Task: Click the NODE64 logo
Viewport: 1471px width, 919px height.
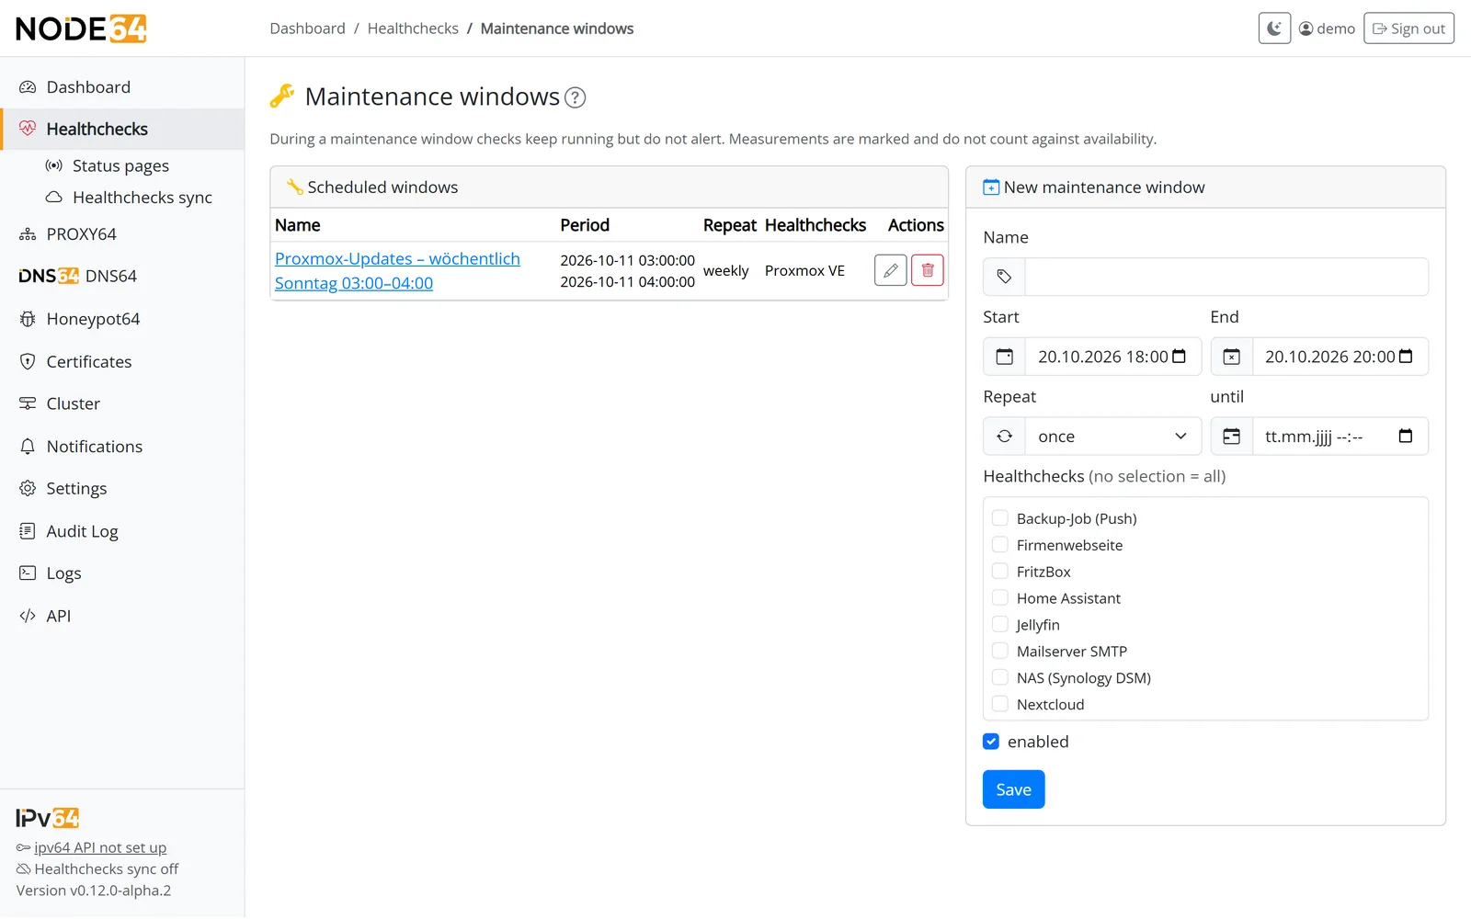Action: (81, 28)
